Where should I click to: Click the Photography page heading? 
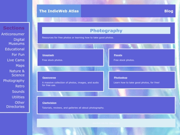point(106,31)
